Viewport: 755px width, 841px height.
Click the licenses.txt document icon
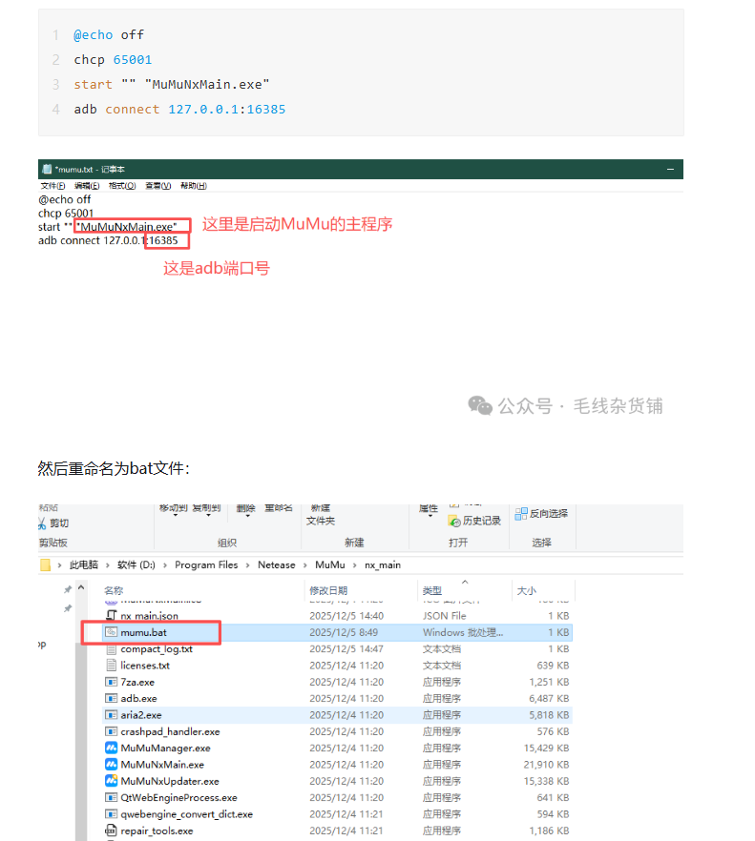111,666
